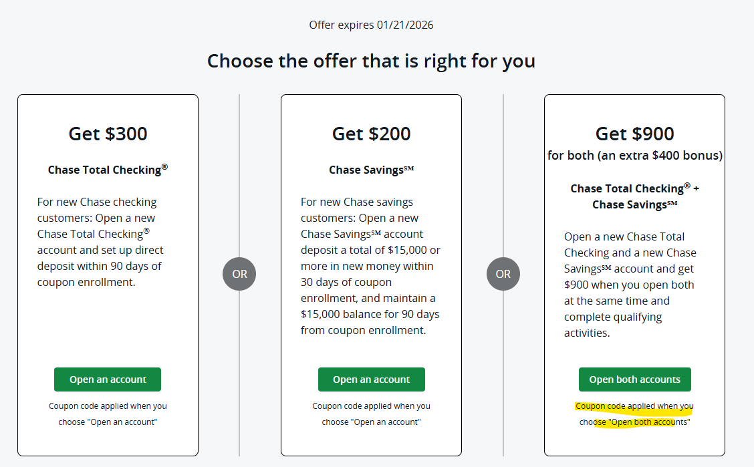The image size is (754, 467).
Task: Click Chase Total Checking + Chase Savings title
Action: [x=634, y=196]
